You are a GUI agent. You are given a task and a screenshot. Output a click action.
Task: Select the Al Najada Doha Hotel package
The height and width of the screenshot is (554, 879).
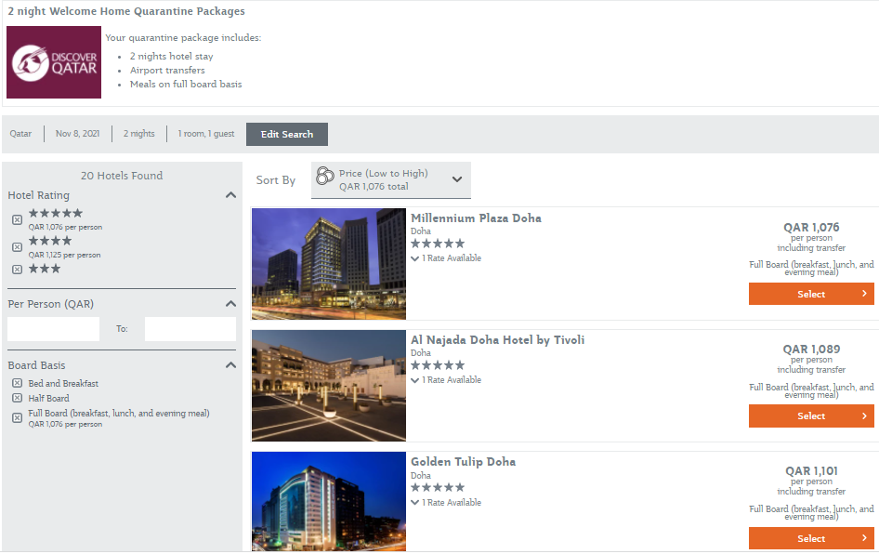pyautogui.click(x=811, y=416)
